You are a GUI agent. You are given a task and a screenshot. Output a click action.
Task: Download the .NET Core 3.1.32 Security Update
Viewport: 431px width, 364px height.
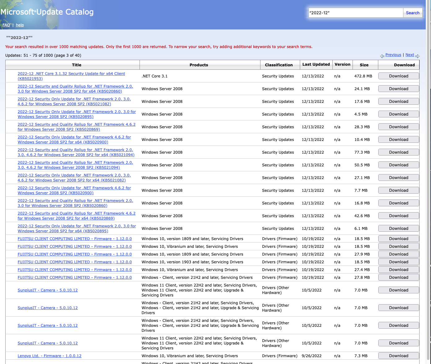pyautogui.click(x=398, y=76)
